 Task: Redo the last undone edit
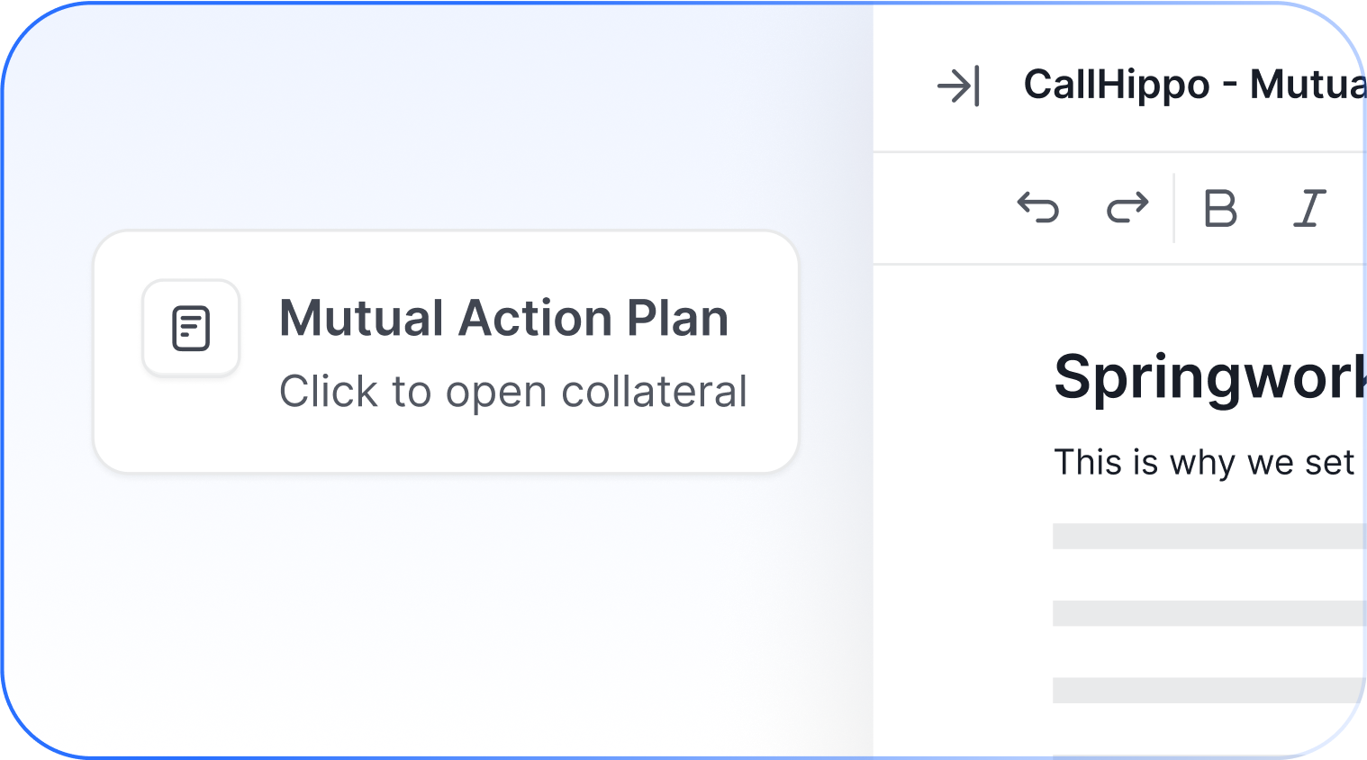(1127, 208)
